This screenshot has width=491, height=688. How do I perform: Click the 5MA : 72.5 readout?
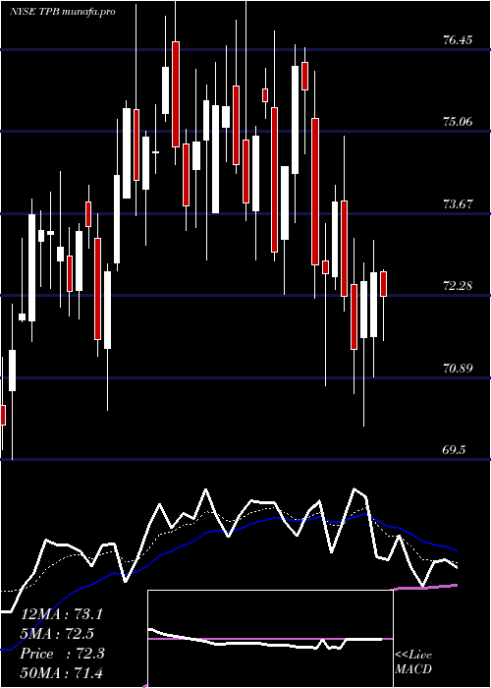coord(57,634)
